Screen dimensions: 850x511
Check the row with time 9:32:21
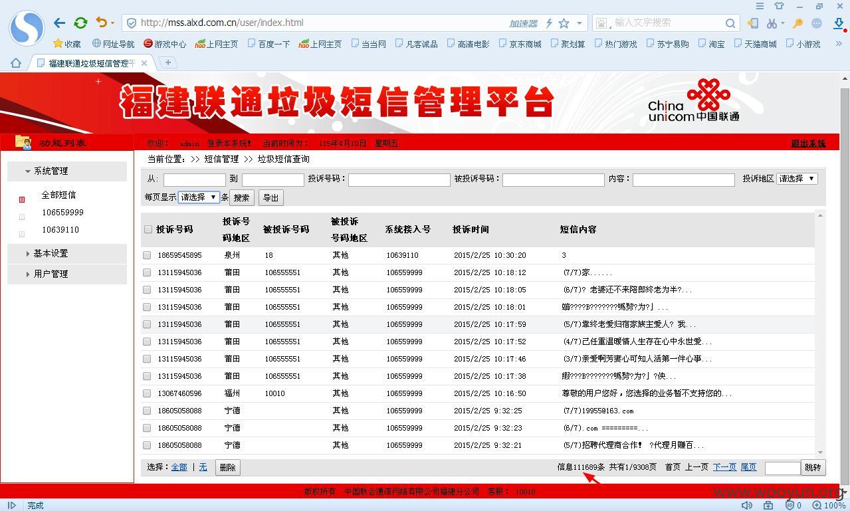[147, 445]
